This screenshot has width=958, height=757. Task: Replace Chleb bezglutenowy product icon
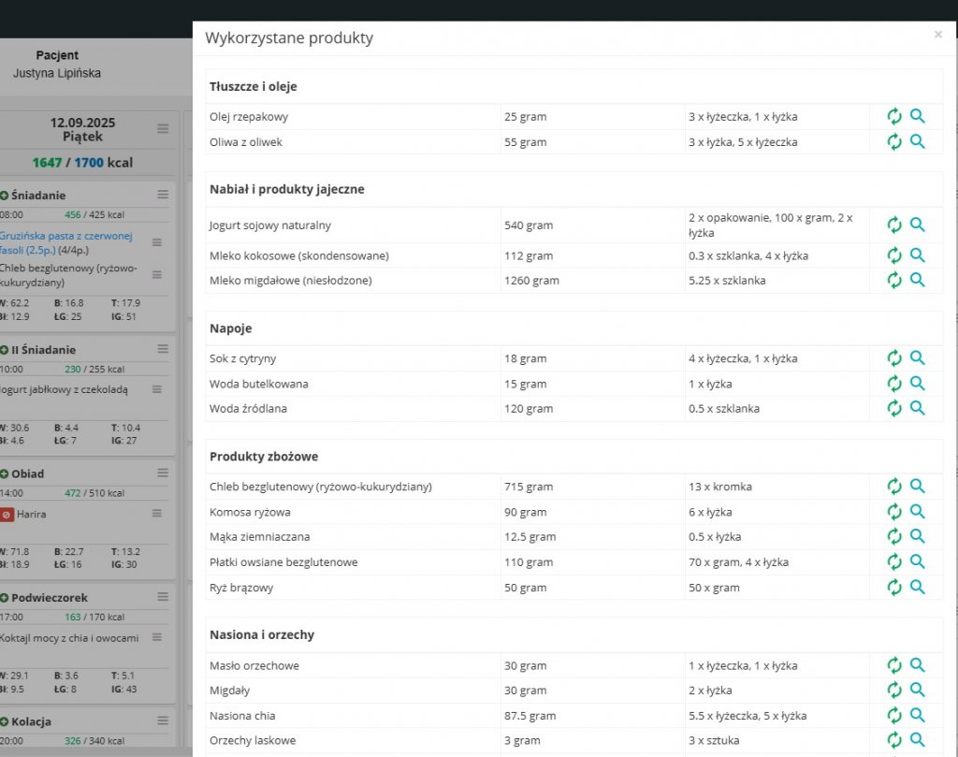[x=894, y=487]
